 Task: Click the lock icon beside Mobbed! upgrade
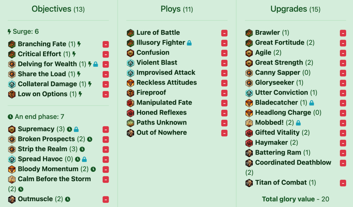coord(298,123)
